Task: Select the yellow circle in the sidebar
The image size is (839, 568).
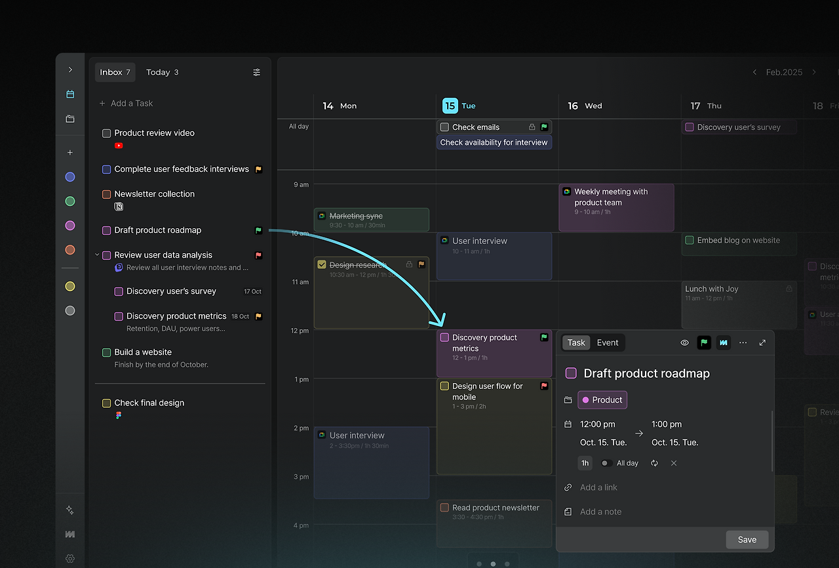Action: pyautogui.click(x=70, y=287)
